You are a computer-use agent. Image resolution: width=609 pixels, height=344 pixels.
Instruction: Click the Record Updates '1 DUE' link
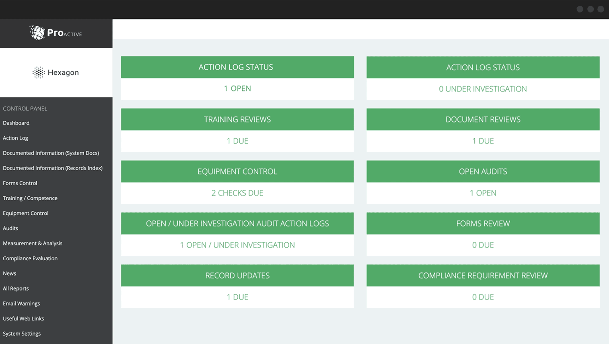(x=237, y=297)
